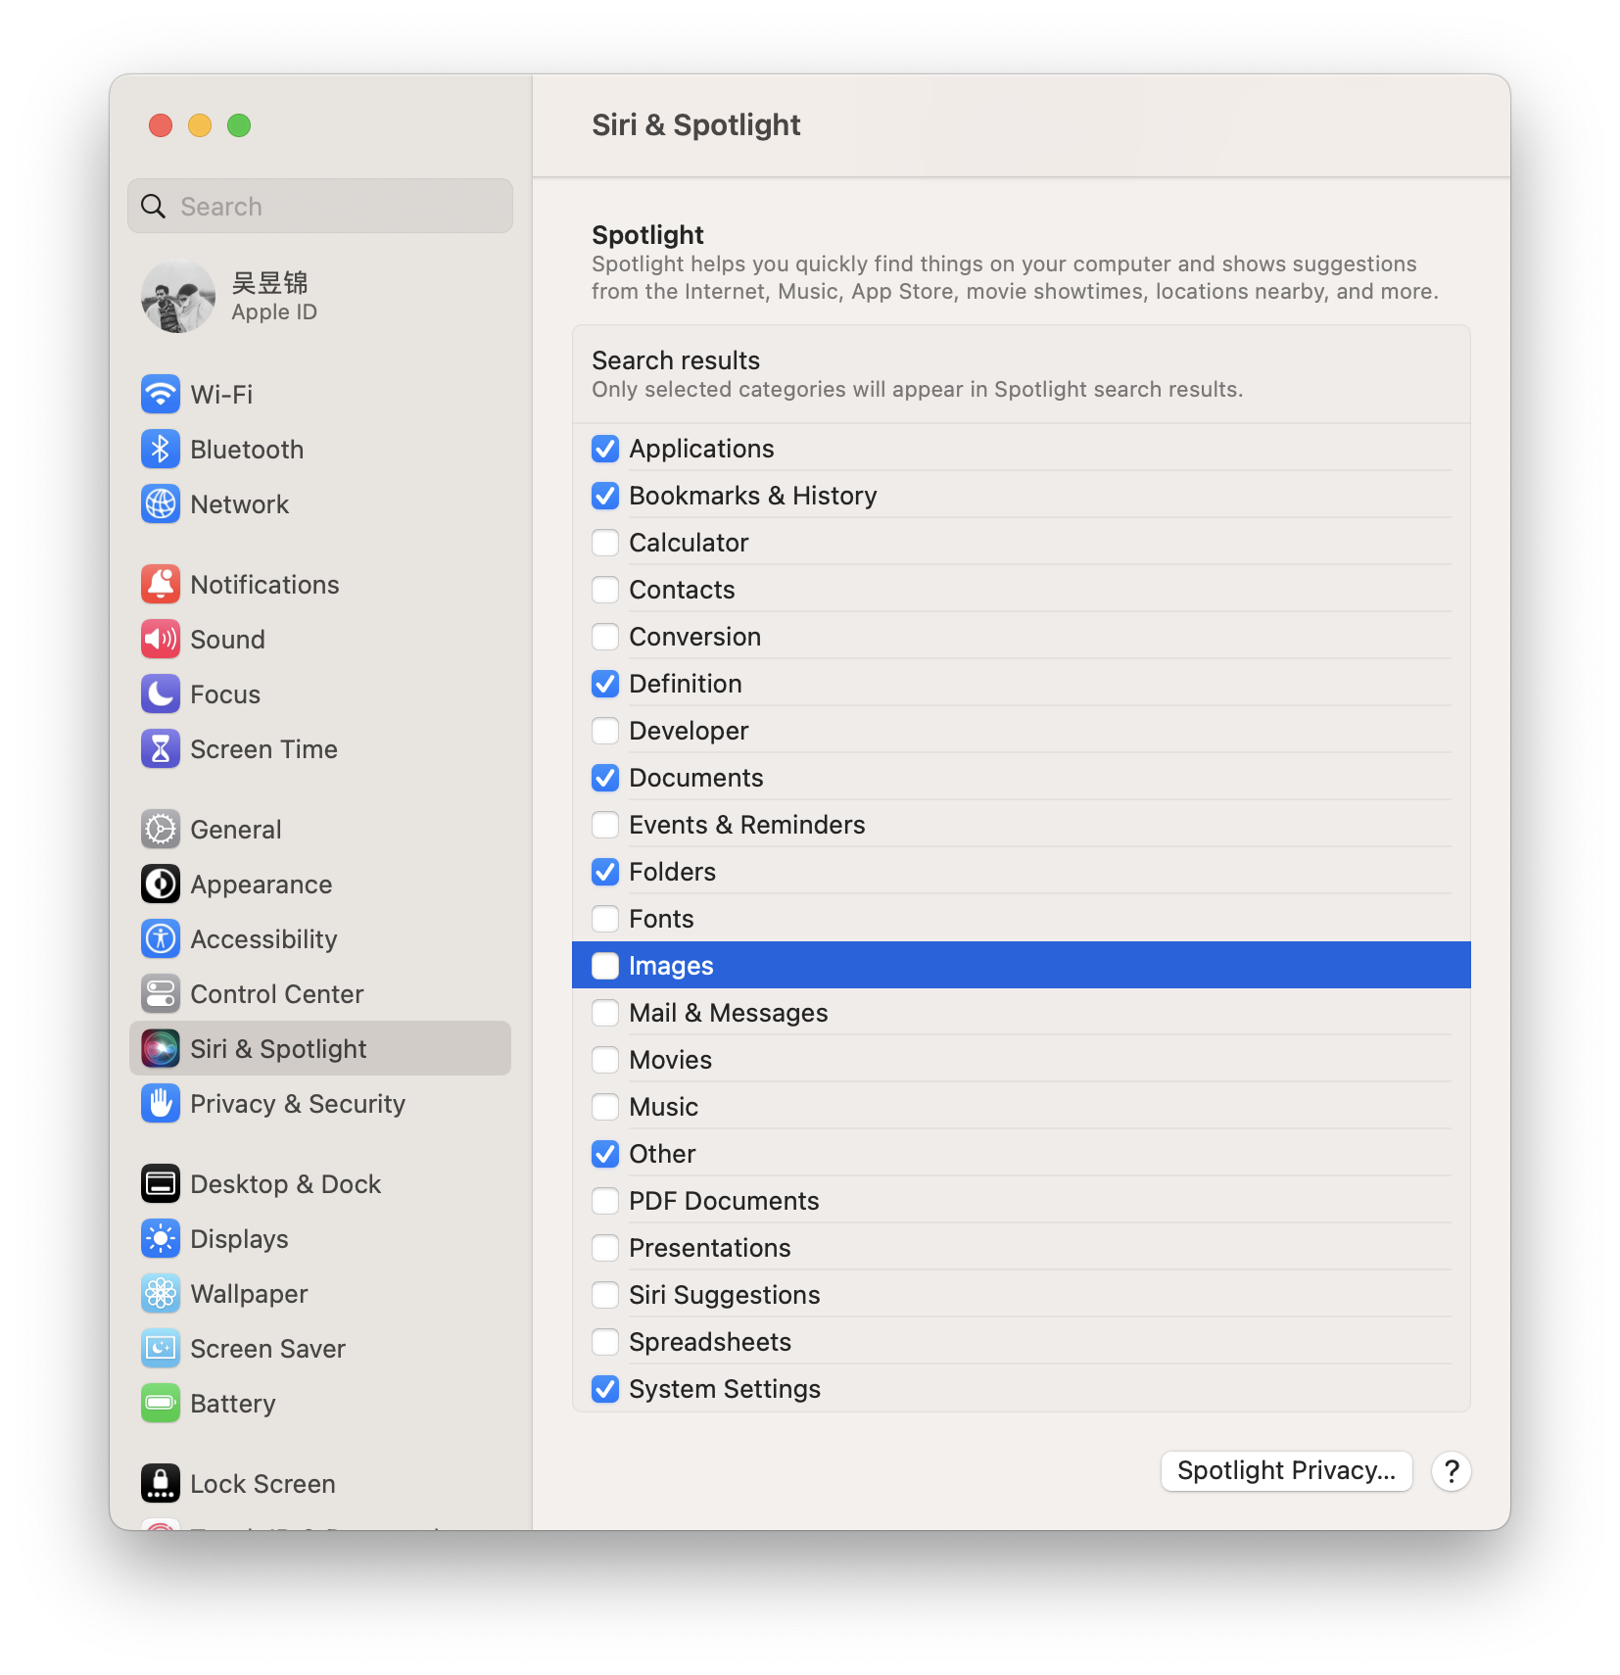Click the Control Center icon

(161, 993)
